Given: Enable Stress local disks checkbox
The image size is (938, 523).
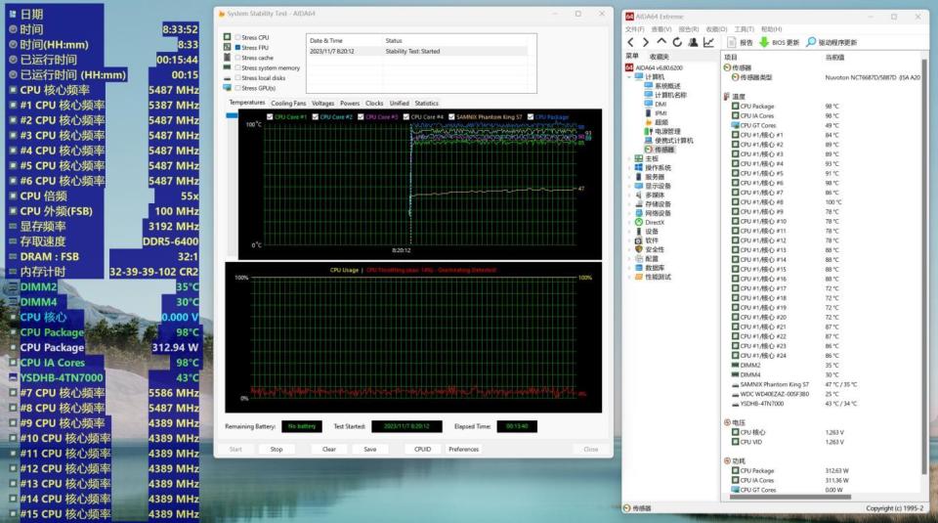Looking at the screenshot, I should [237, 78].
